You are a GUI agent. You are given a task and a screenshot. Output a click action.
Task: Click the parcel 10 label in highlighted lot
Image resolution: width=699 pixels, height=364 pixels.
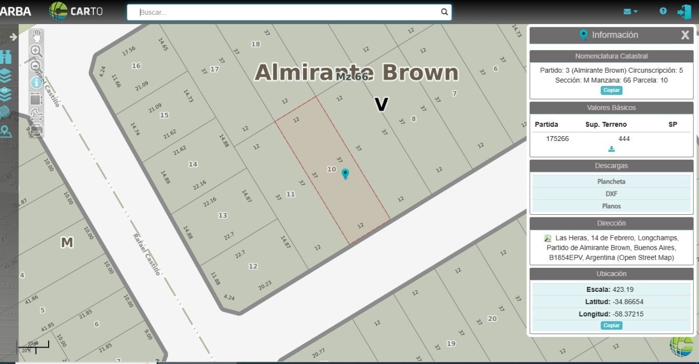click(x=331, y=169)
